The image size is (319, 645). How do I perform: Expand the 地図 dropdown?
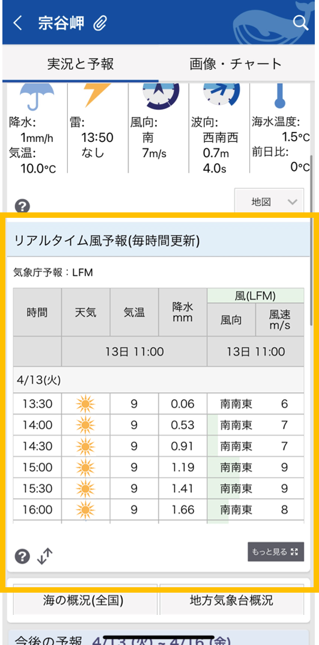269,202
